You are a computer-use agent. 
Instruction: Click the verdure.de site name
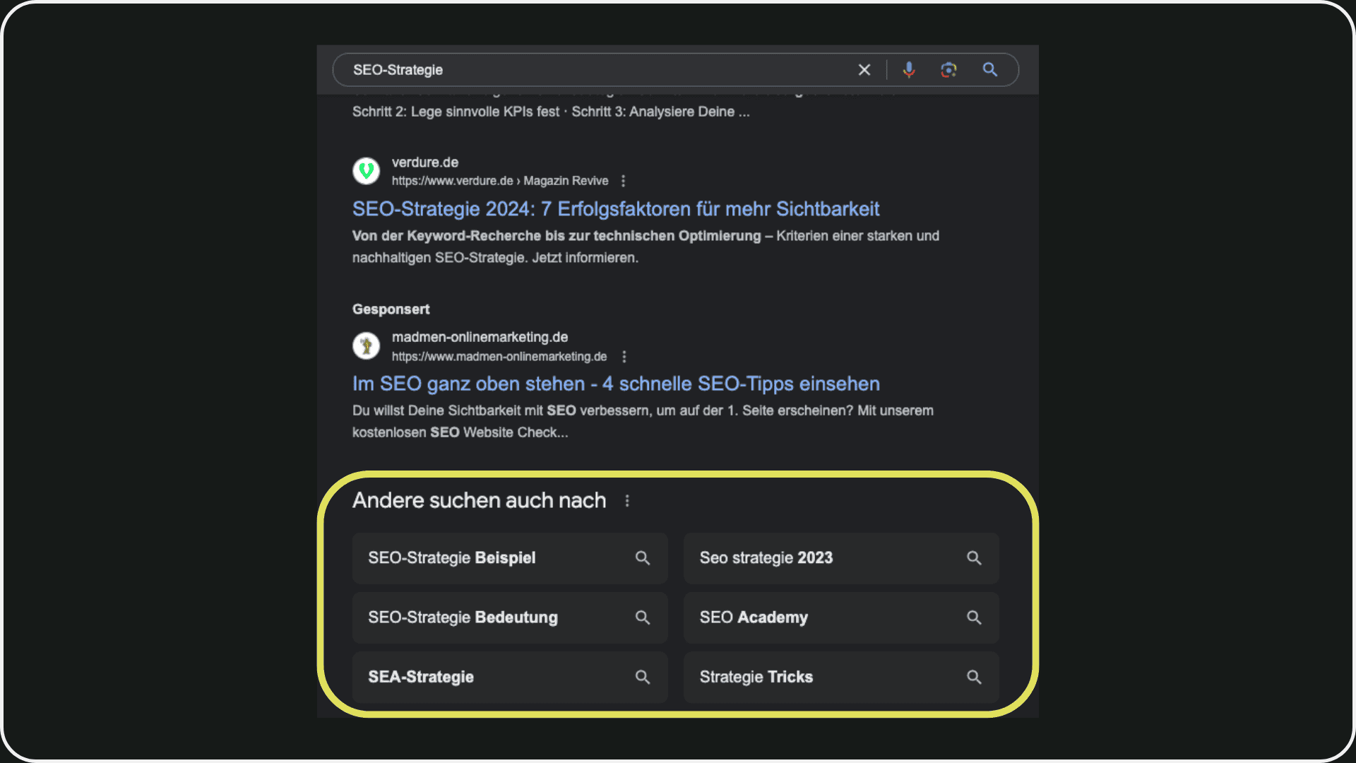(425, 162)
